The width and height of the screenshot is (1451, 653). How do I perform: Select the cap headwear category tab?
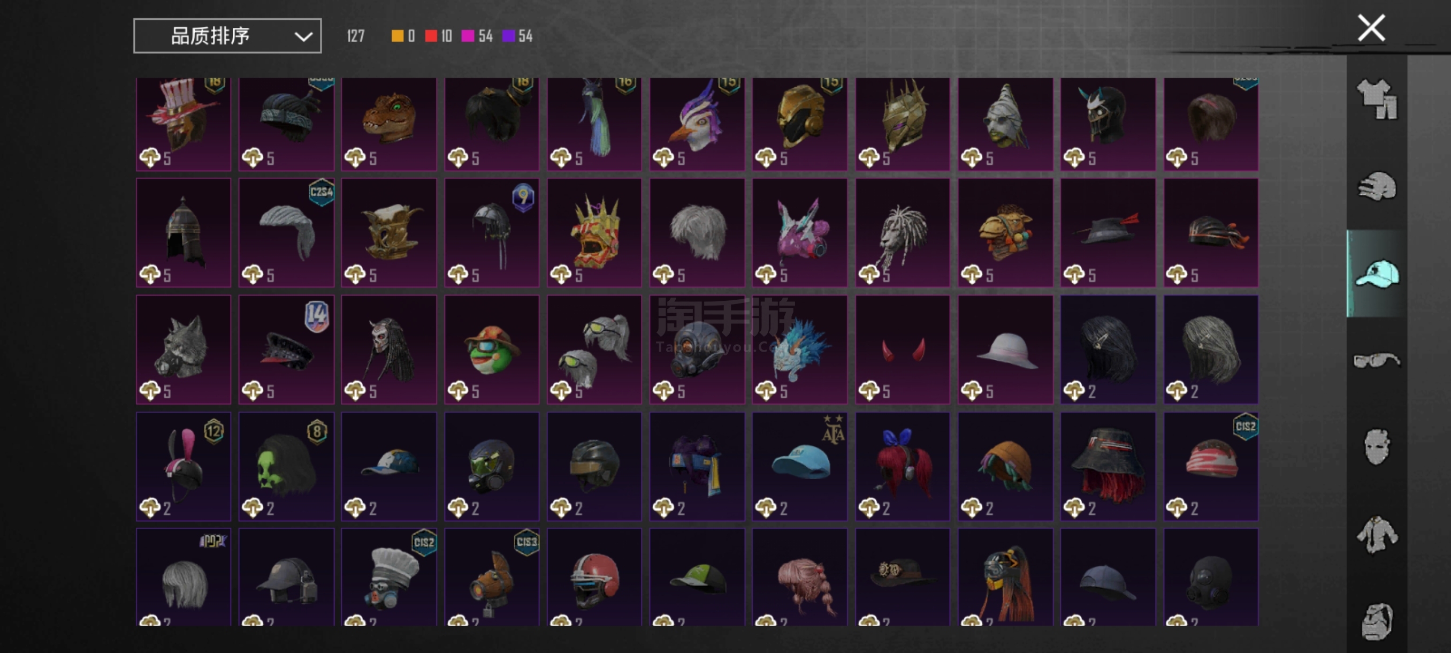click(x=1377, y=274)
